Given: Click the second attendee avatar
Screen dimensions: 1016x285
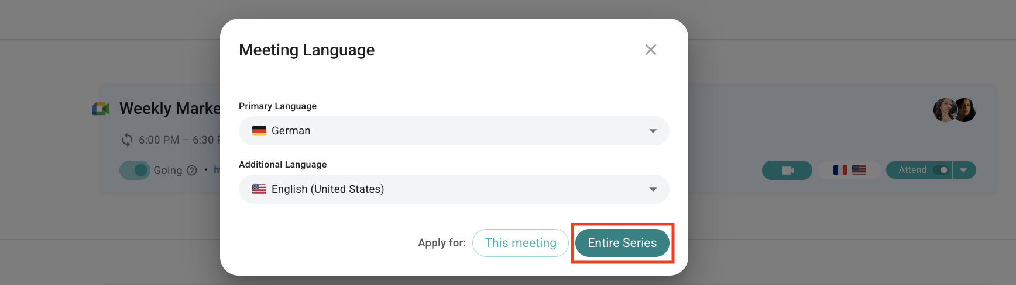Looking at the screenshot, I should pos(966,110).
